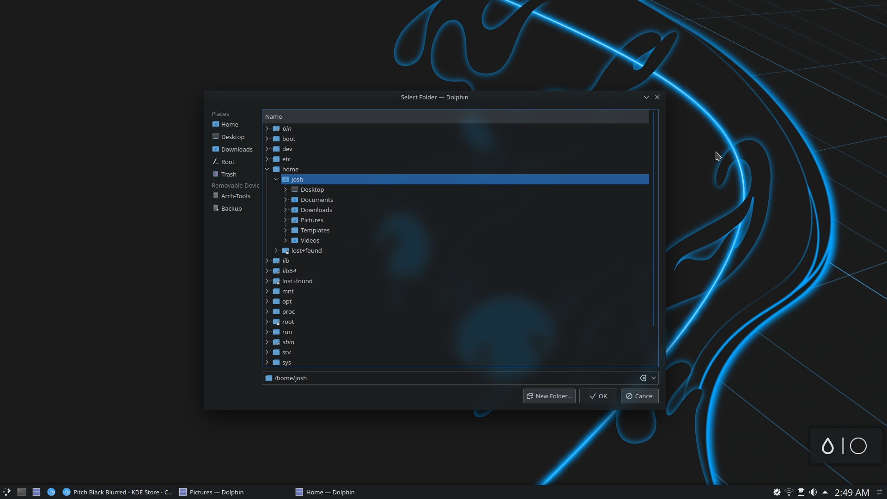Viewport: 887px width, 499px height.
Task: Open Dolphin file manager taskbar launcher
Action: point(36,492)
